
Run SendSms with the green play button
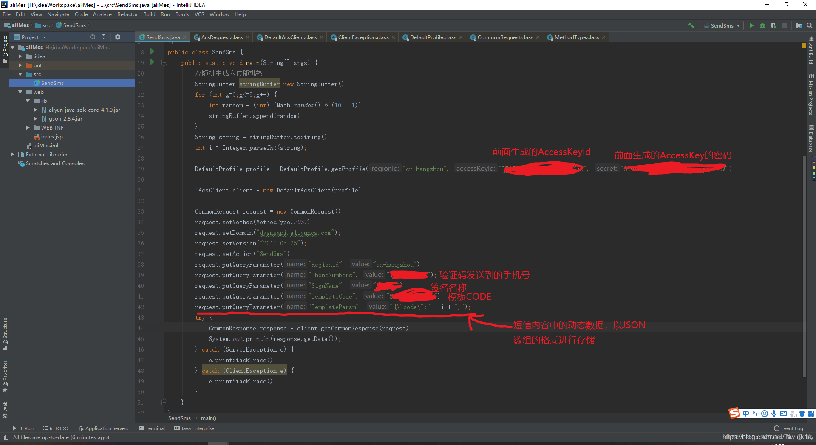pyautogui.click(x=751, y=25)
